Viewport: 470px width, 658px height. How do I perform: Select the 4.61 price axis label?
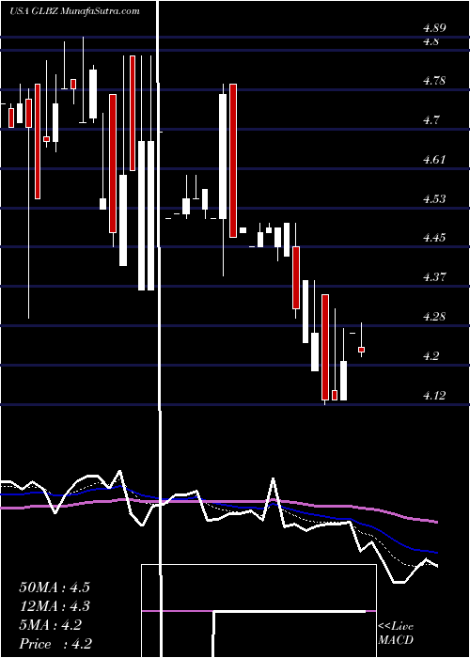point(434,160)
